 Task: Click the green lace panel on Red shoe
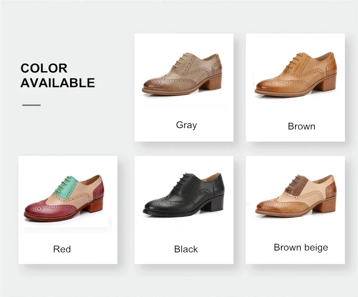point(67,187)
